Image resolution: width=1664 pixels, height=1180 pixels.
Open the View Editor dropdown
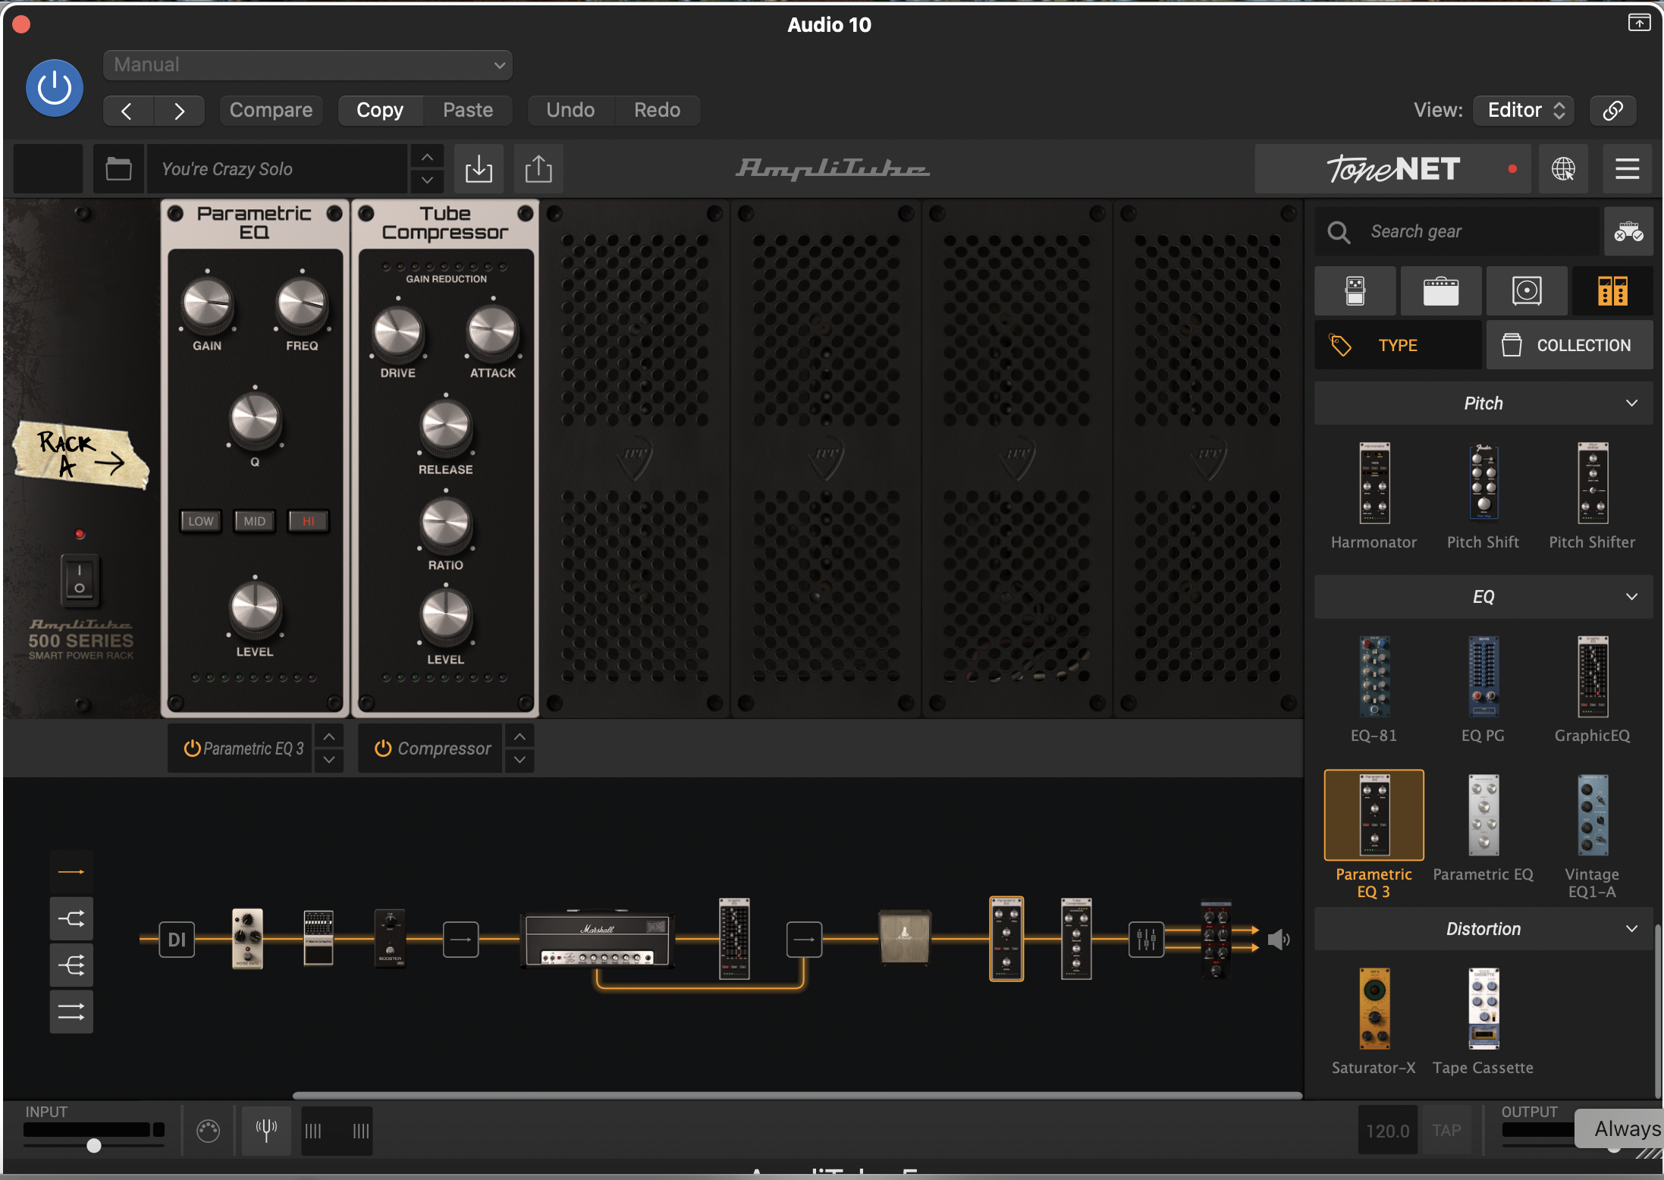pyautogui.click(x=1523, y=111)
